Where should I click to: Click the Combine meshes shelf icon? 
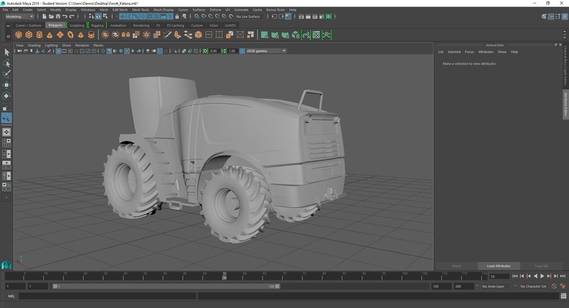[105, 35]
